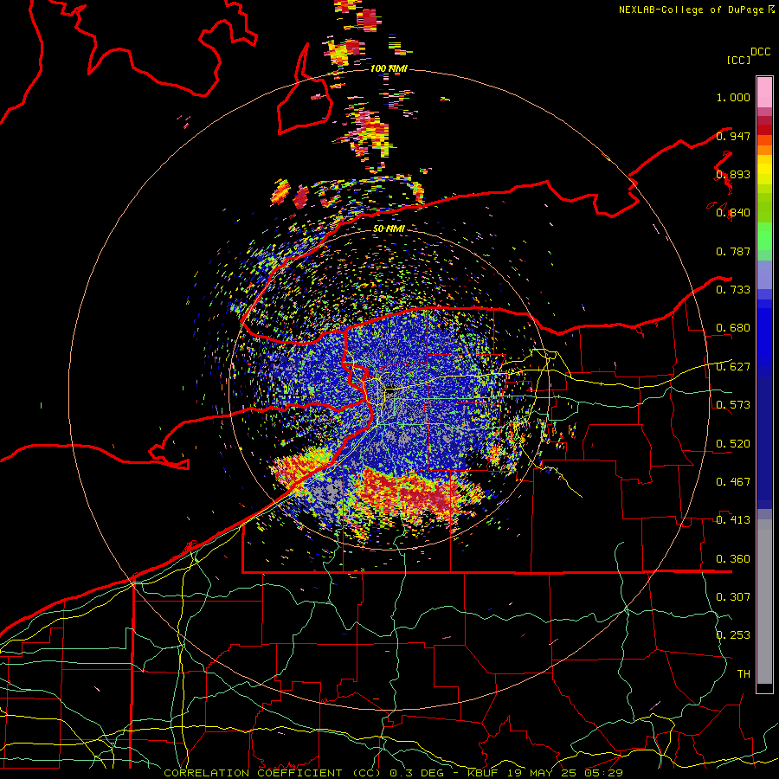Click the 100 NMI range ring label
The image size is (779, 779).
(x=389, y=68)
